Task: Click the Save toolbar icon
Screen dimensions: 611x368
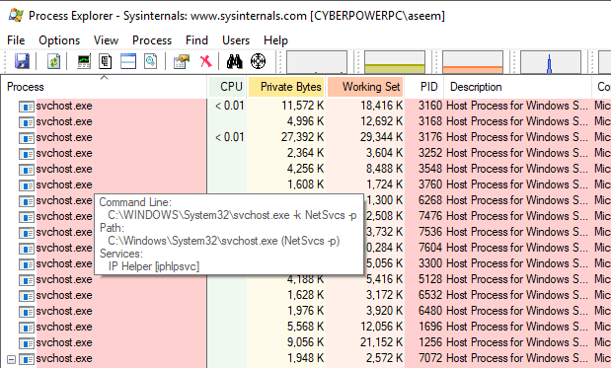Action: [22, 61]
